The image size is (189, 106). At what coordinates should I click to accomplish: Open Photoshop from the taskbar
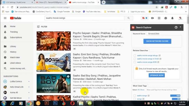point(55,103)
